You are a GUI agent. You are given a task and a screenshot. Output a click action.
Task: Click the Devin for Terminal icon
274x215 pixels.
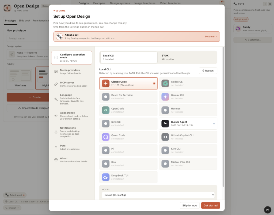(x=105, y=97)
